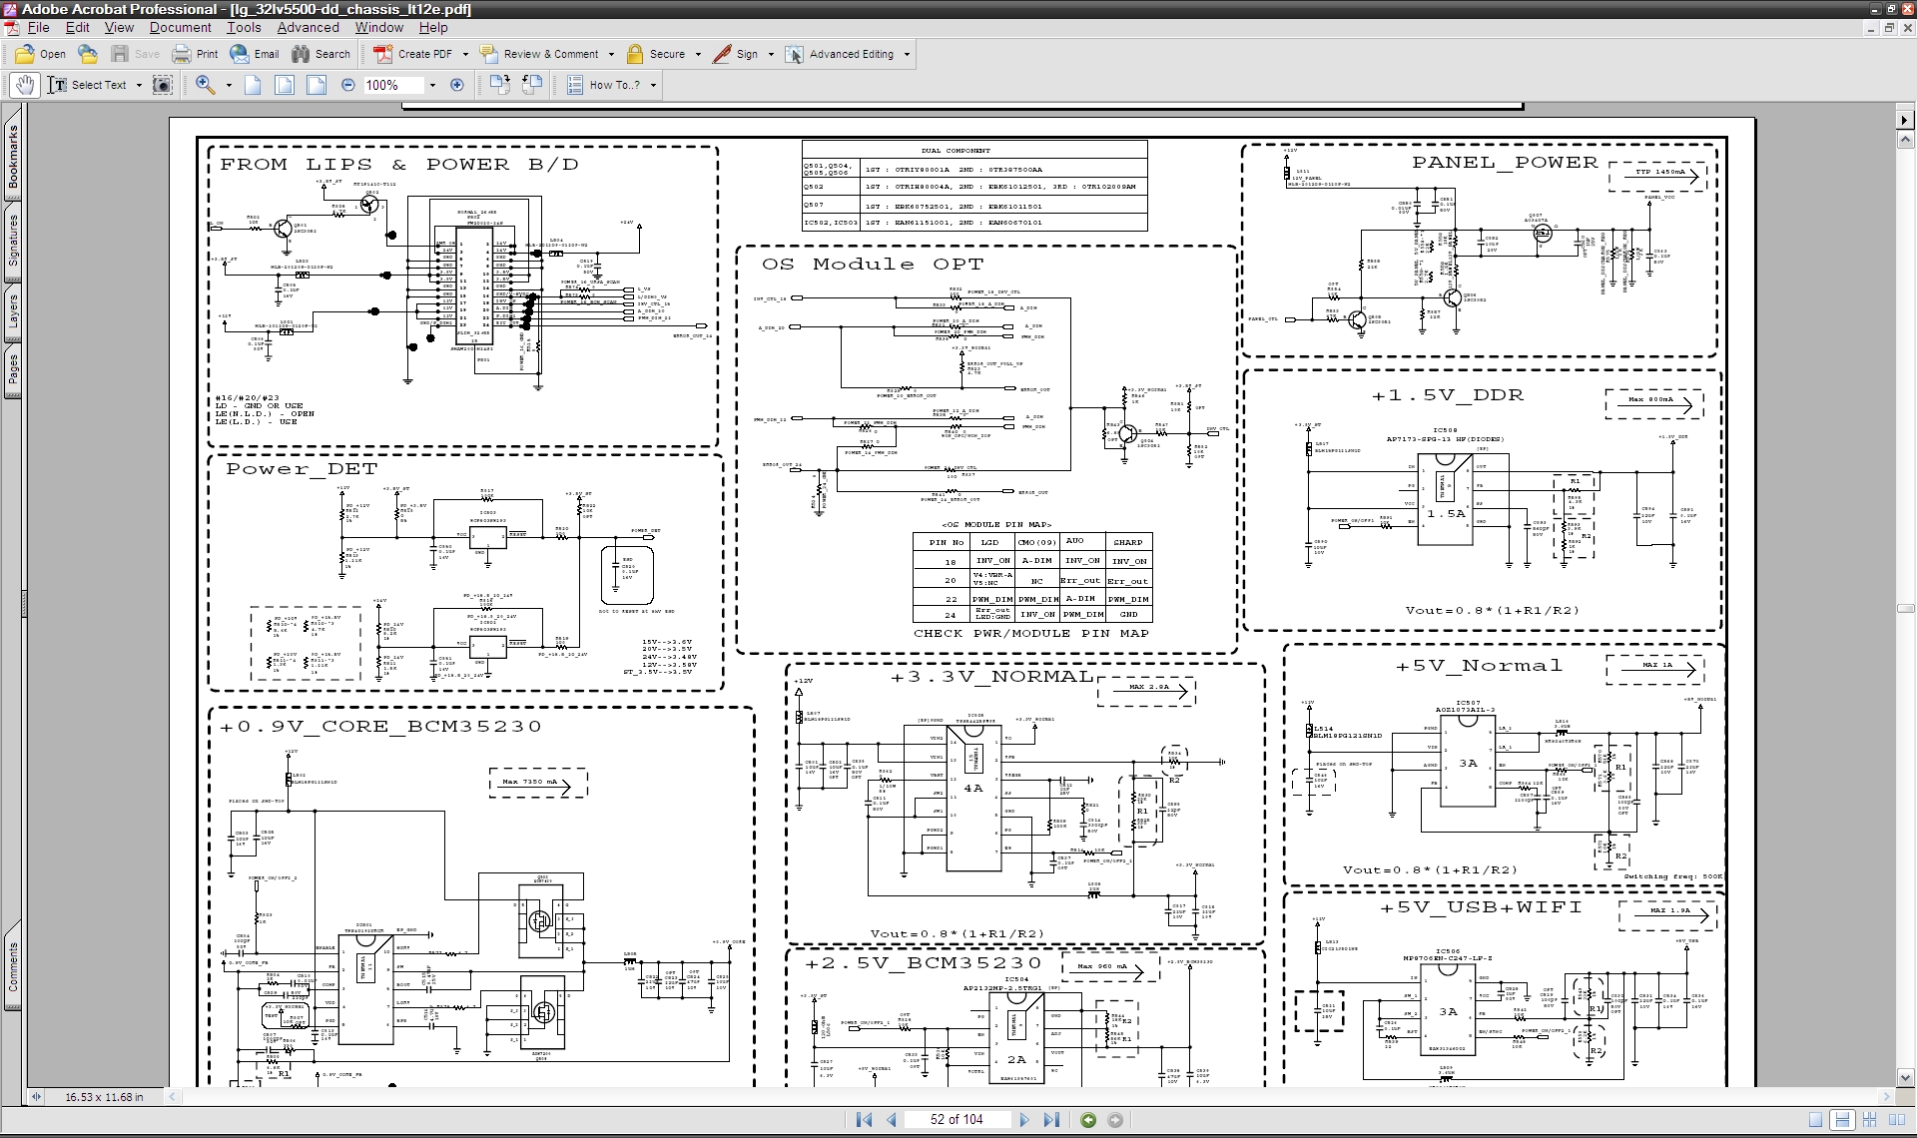Open the Bookmarks side tab
The height and width of the screenshot is (1138, 1917).
pos(13,157)
